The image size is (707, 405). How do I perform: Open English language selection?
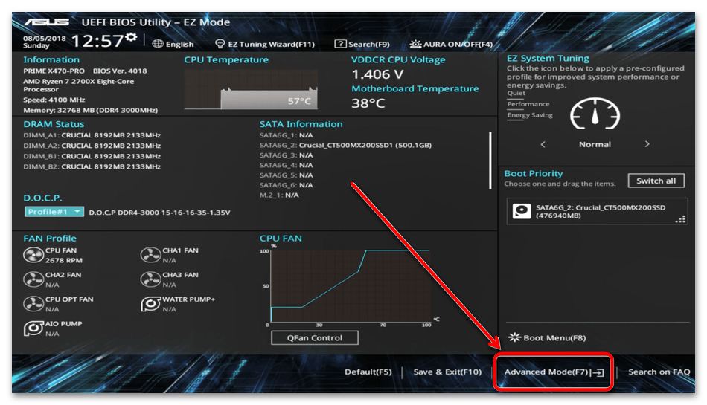click(179, 44)
